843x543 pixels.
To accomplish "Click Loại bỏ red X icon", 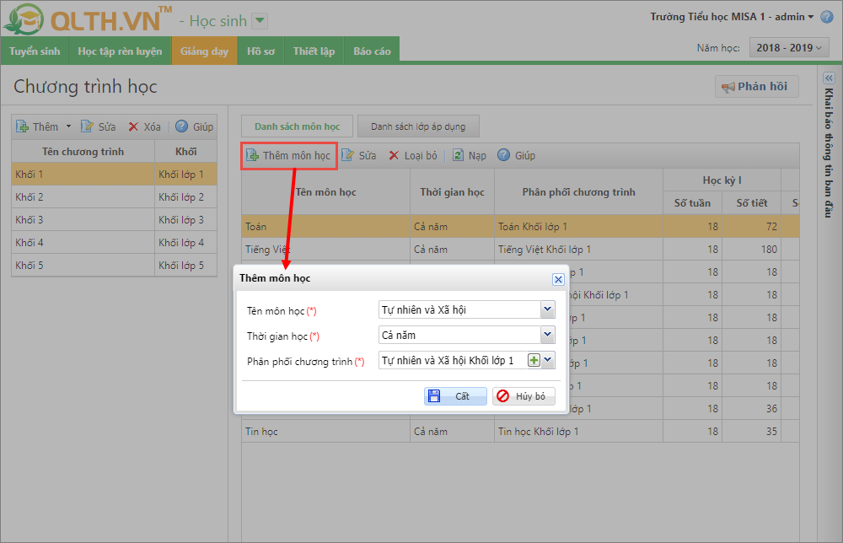I will 394,155.
